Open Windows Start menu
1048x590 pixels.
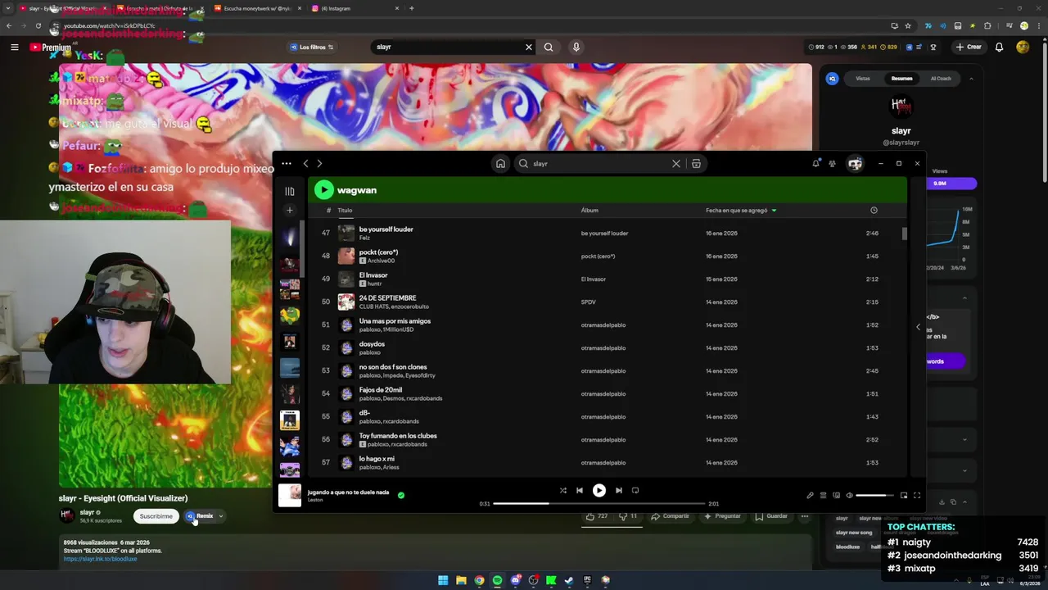tap(443, 580)
